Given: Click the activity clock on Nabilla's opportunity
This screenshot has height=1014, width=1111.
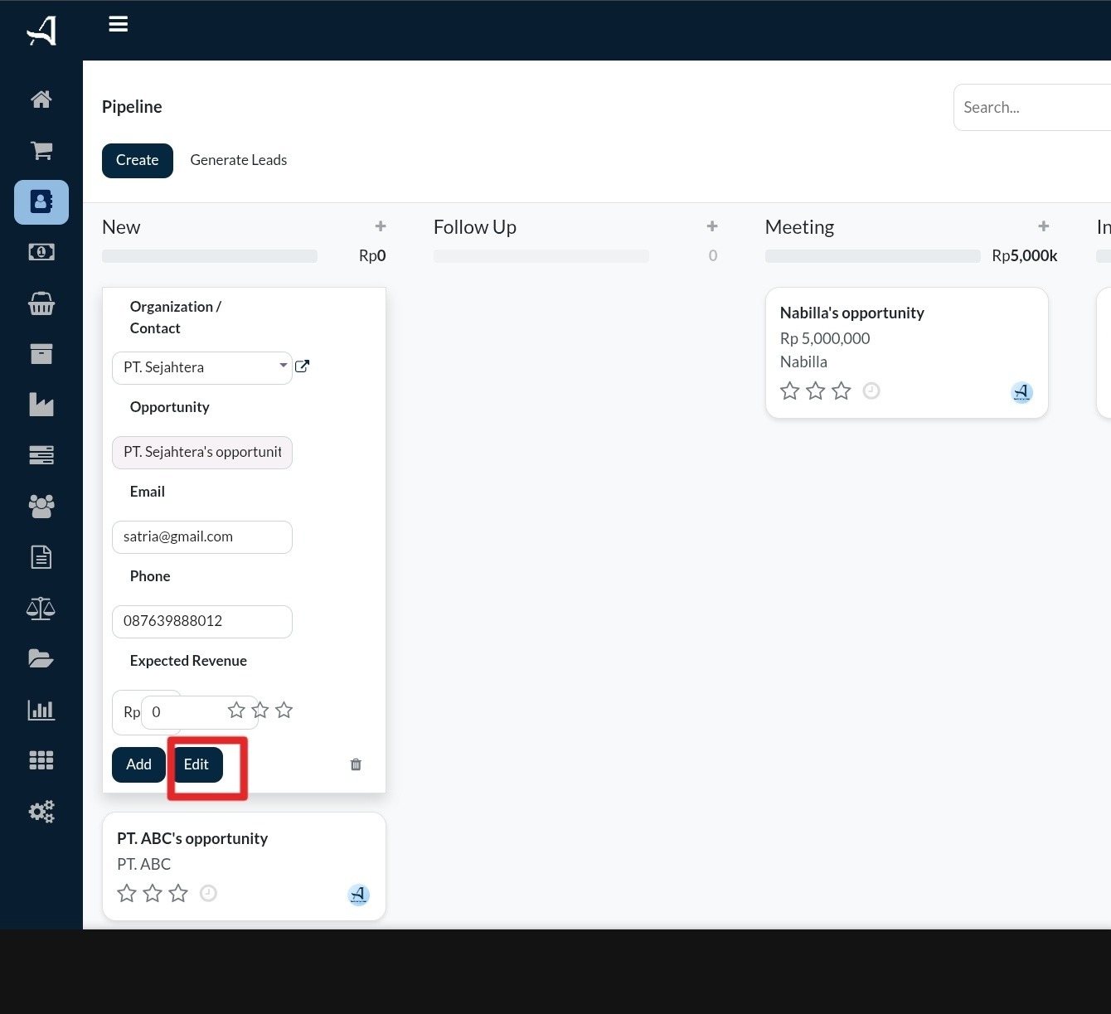Looking at the screenshot, I should tap(871, 391).
